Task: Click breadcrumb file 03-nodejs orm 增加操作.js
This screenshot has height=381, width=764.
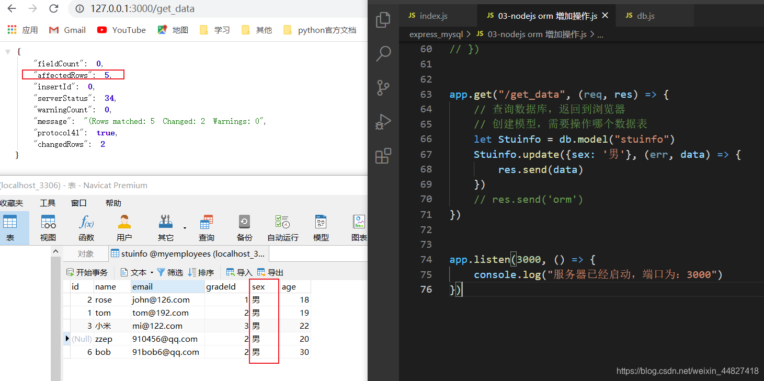Action: (x=537, y=34)
